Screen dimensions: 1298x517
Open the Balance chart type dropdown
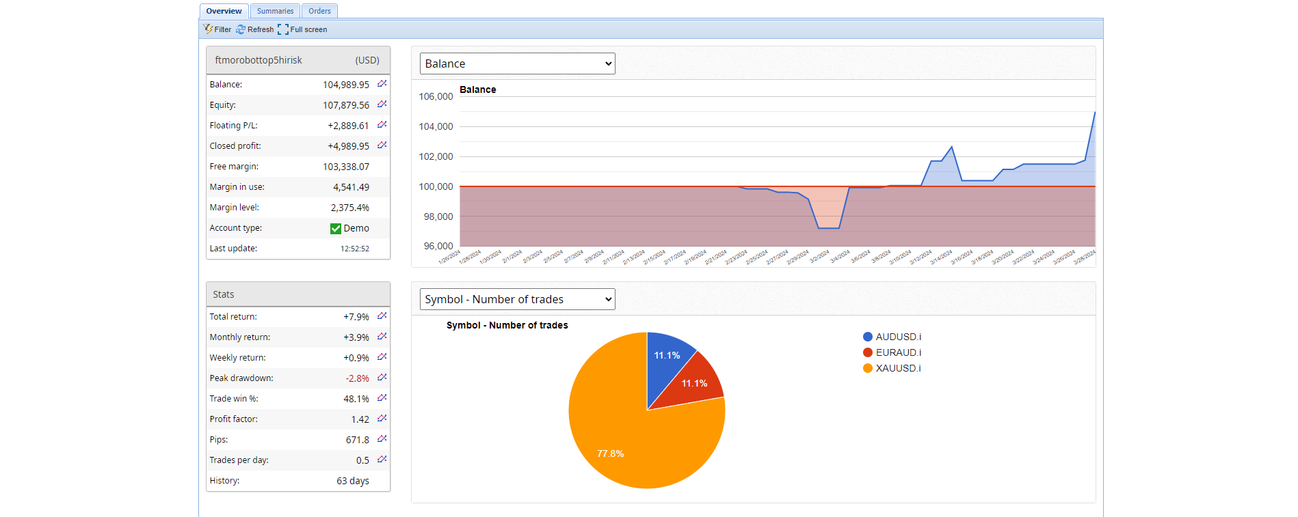coord(517,64)
